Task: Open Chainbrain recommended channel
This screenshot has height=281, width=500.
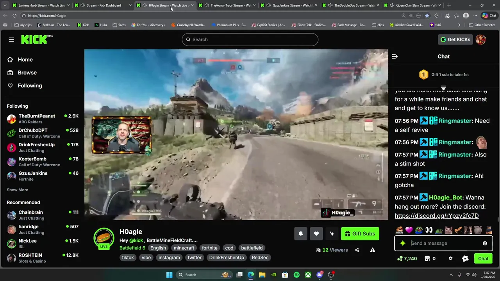Action: click(x=42, y=215)
